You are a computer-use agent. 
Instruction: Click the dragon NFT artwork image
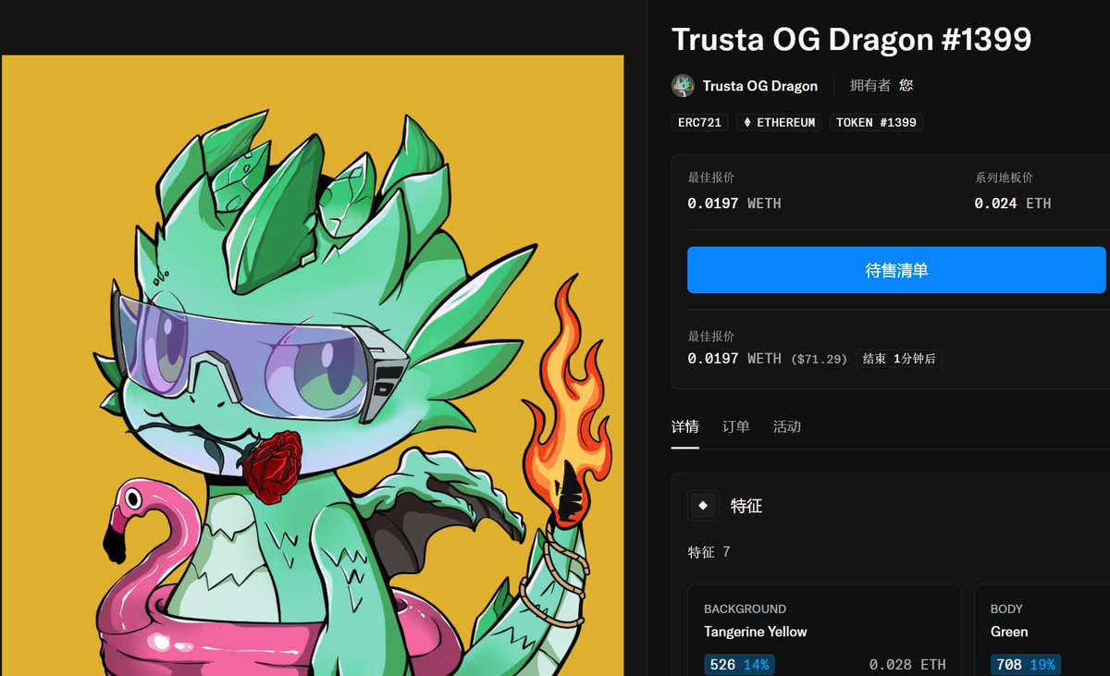pos(313,365)
